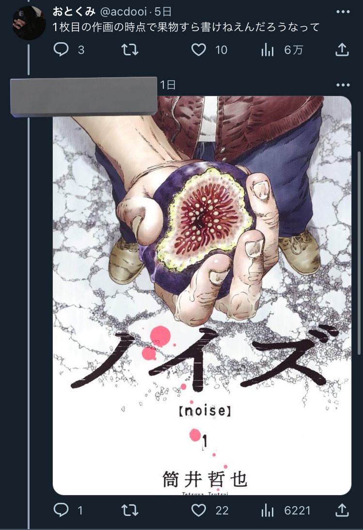Open the 1日 timestamp of second tweet
Image resolution: width=363 pixels, height=530 pixels.
(168, 84)
